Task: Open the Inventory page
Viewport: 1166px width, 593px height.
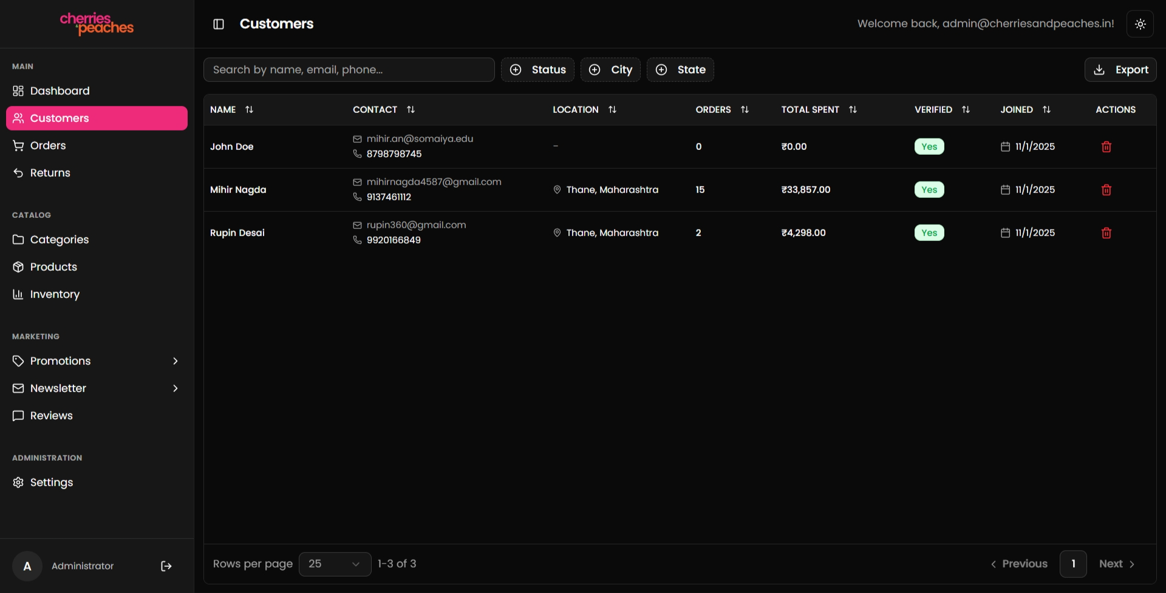Action: pos(97,294)
